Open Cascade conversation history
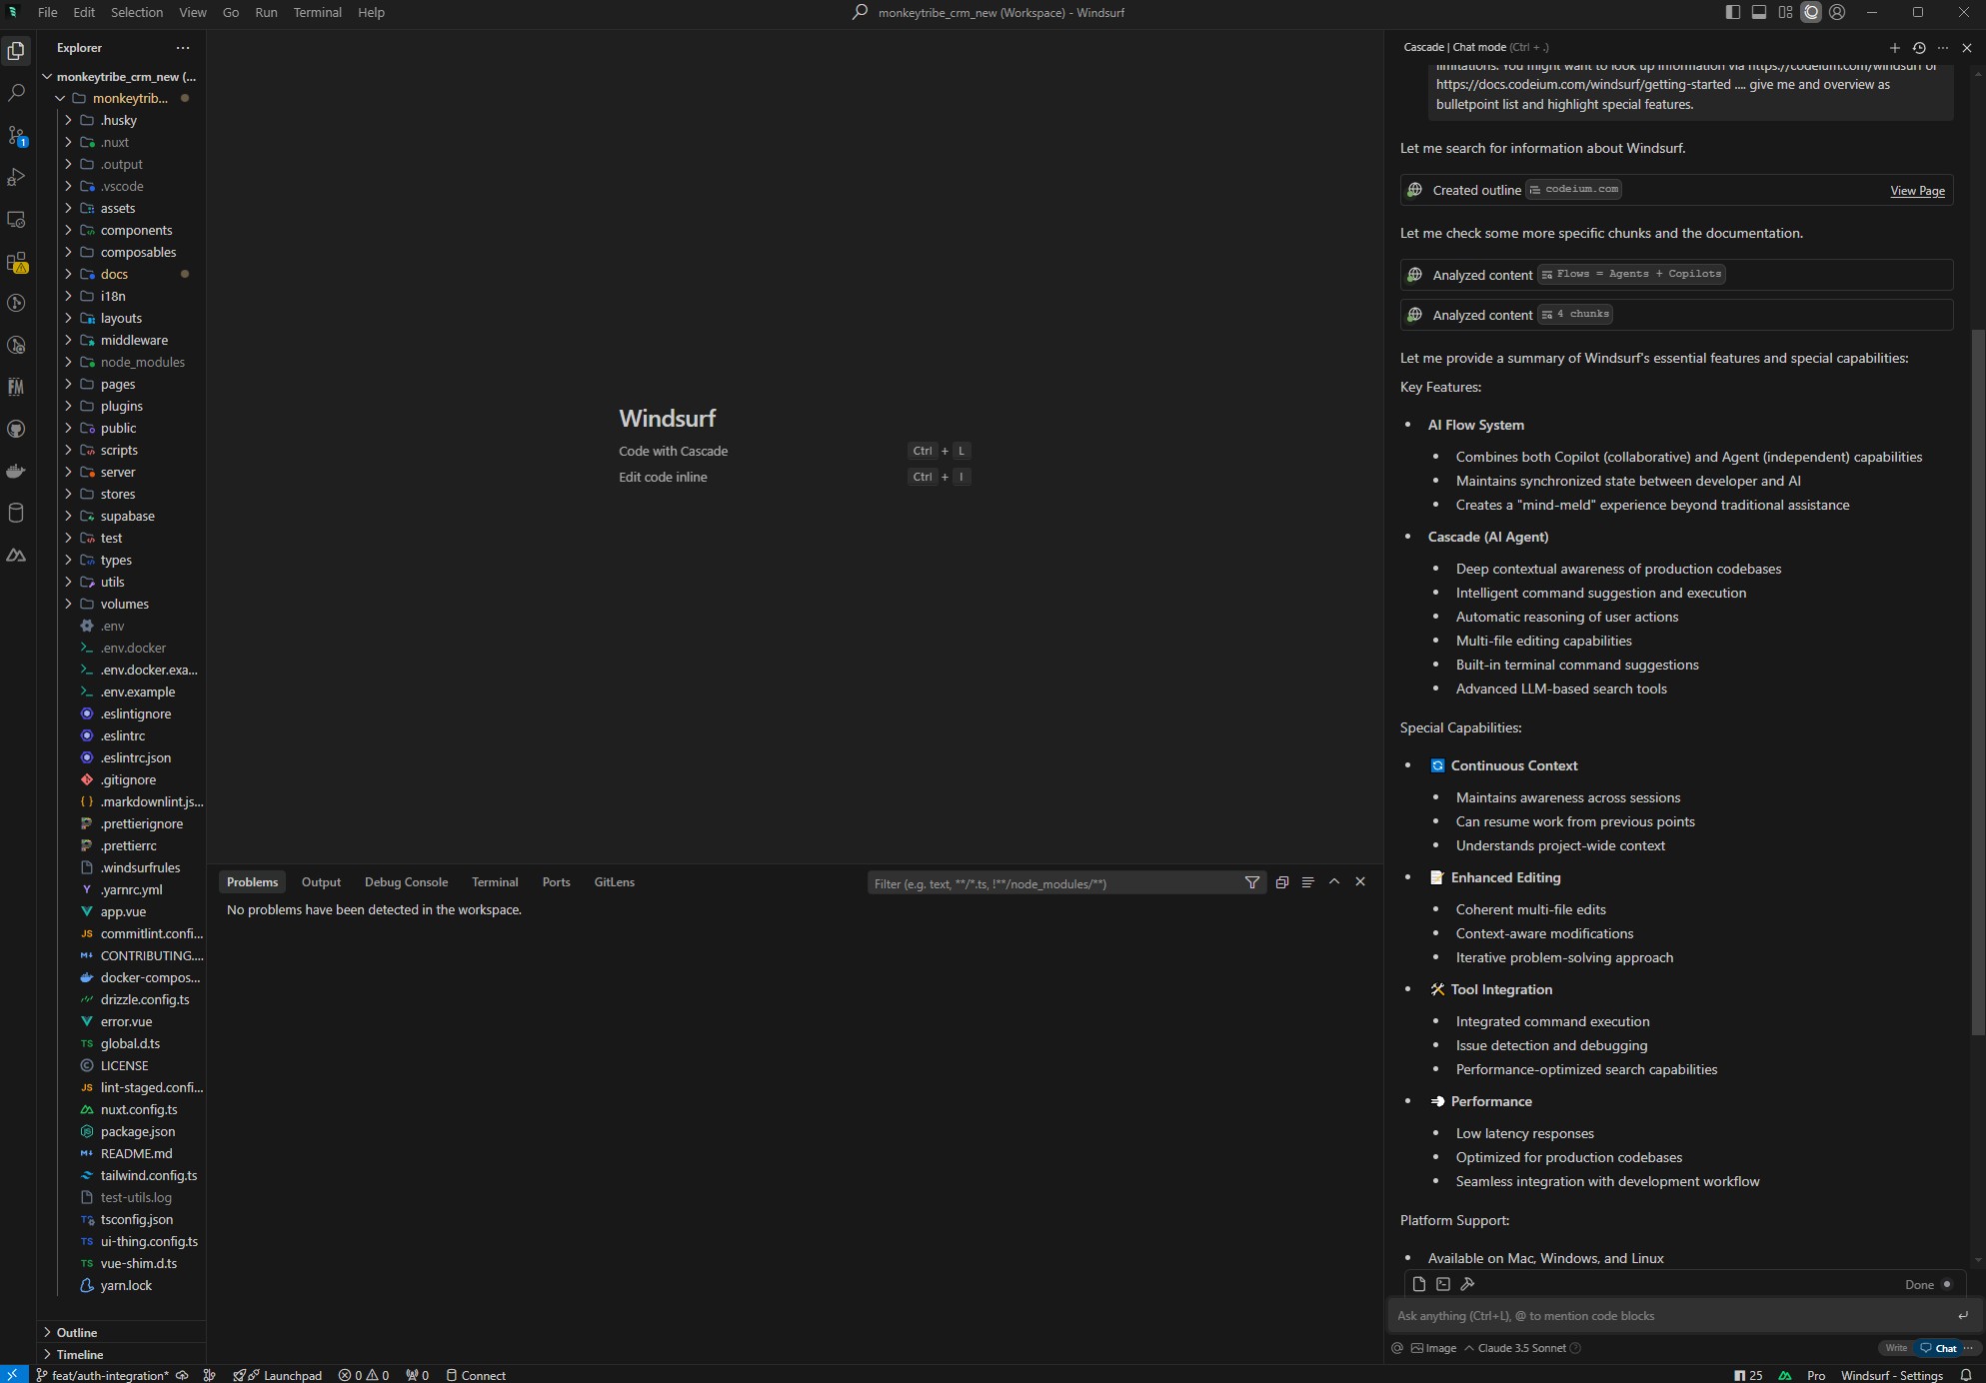 tap(1918, 47)
